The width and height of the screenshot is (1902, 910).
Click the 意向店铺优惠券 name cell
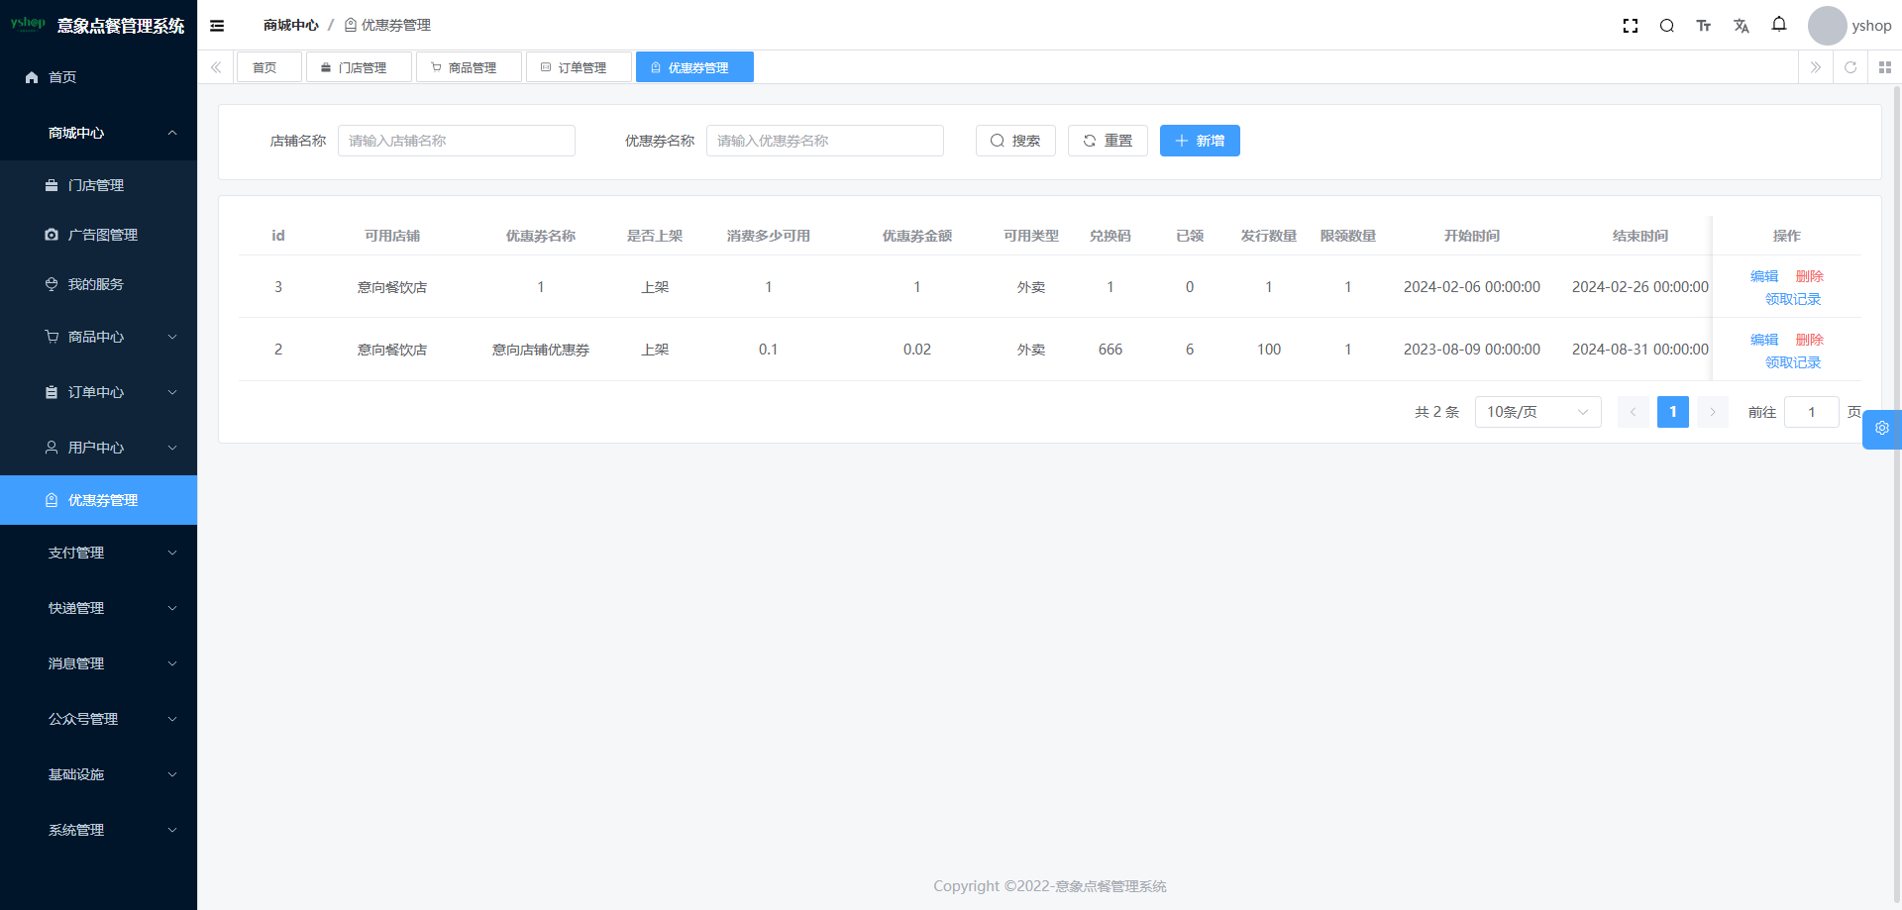pos(541,350)
